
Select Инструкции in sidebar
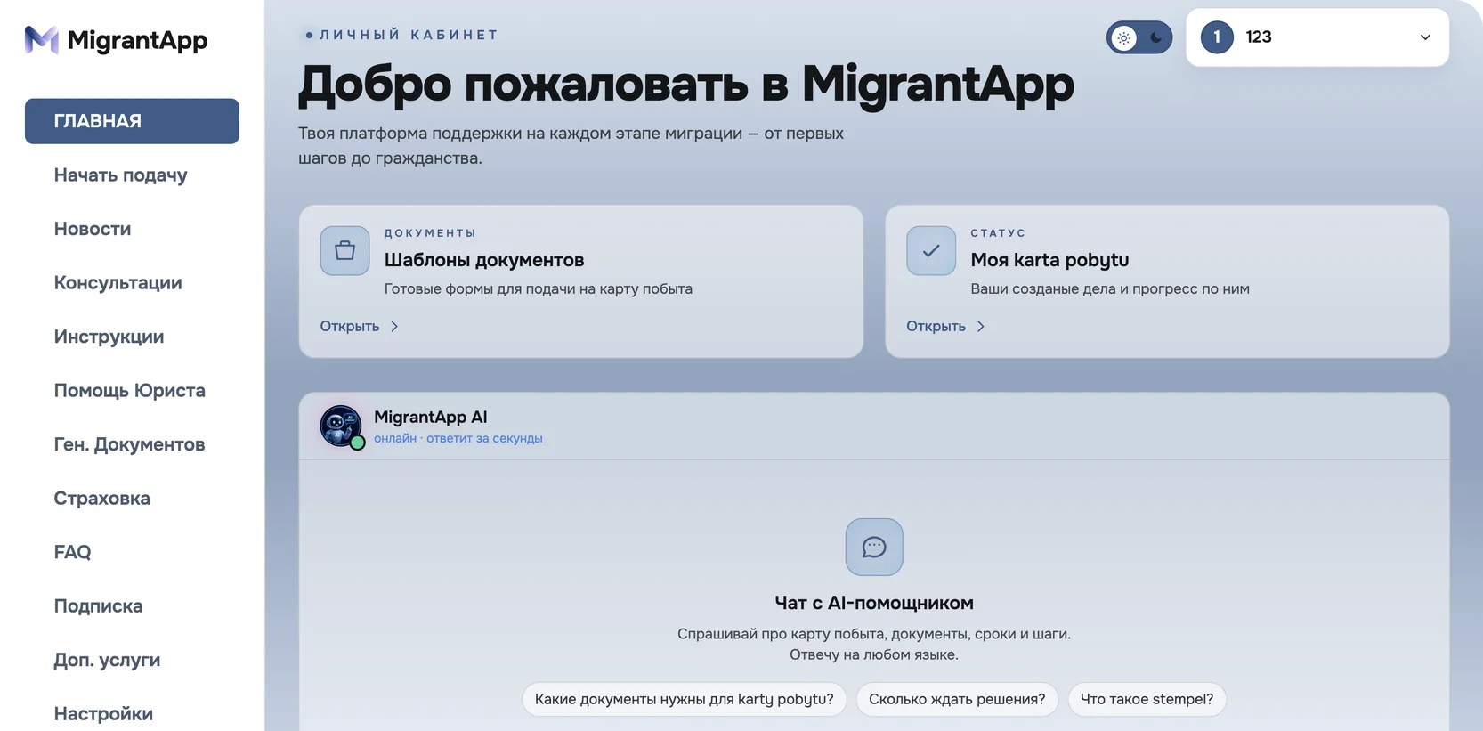[x=109, y=337]
